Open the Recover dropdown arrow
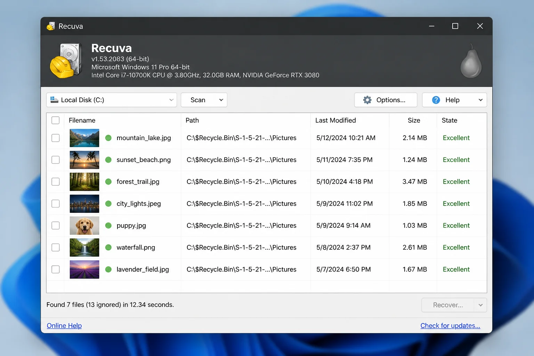 (480, 305)
